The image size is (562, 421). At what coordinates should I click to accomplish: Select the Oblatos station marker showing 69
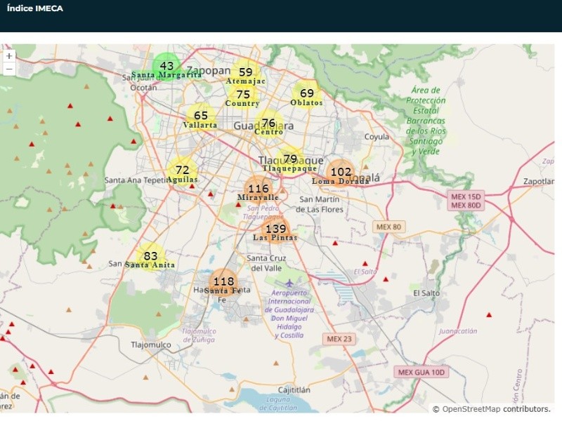307,93
